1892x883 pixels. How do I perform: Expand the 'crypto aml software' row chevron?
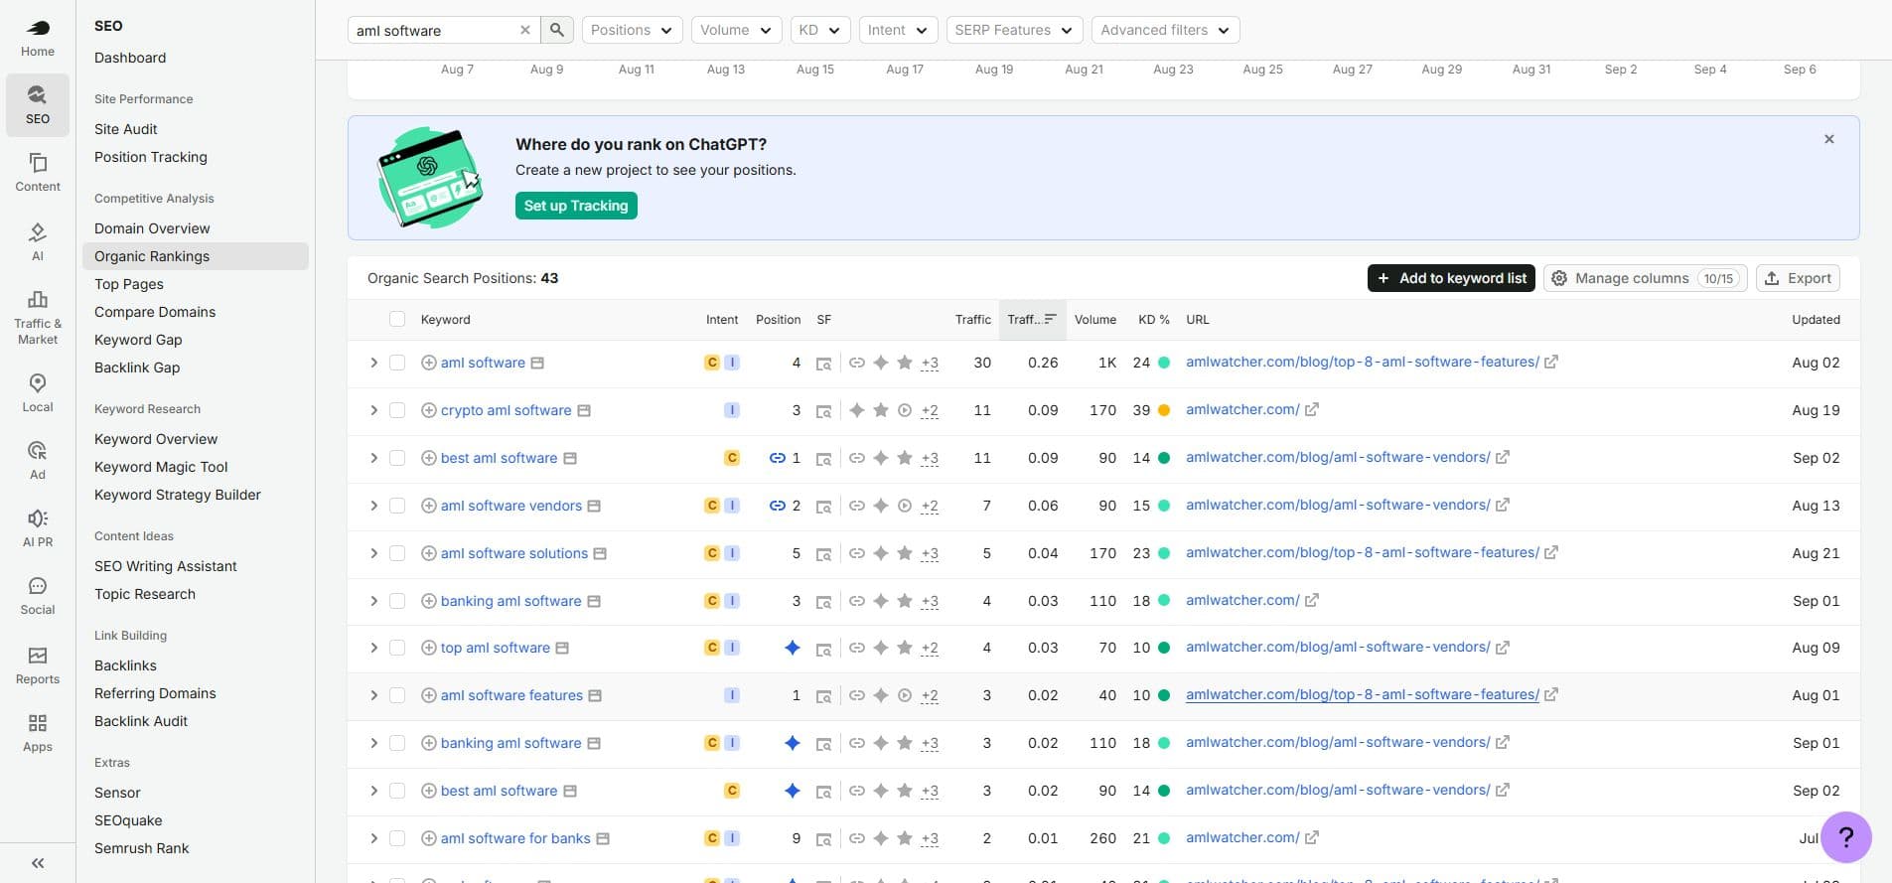pyautogui.click(x=373, y=410)
